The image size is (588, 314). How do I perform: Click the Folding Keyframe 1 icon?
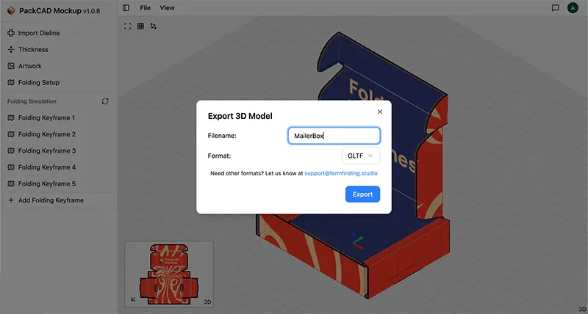(11, 117)
